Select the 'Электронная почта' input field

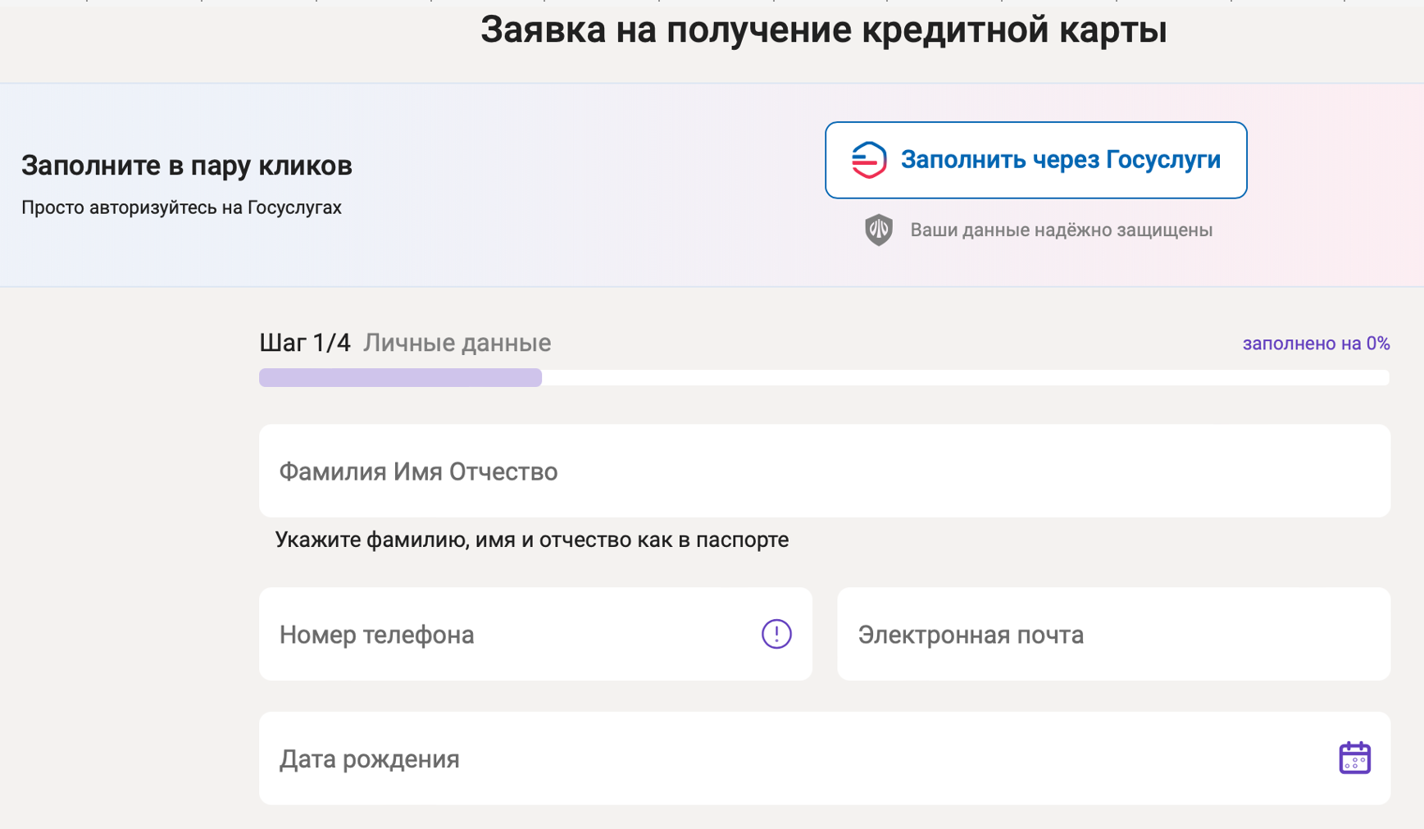coord(1112,634)
